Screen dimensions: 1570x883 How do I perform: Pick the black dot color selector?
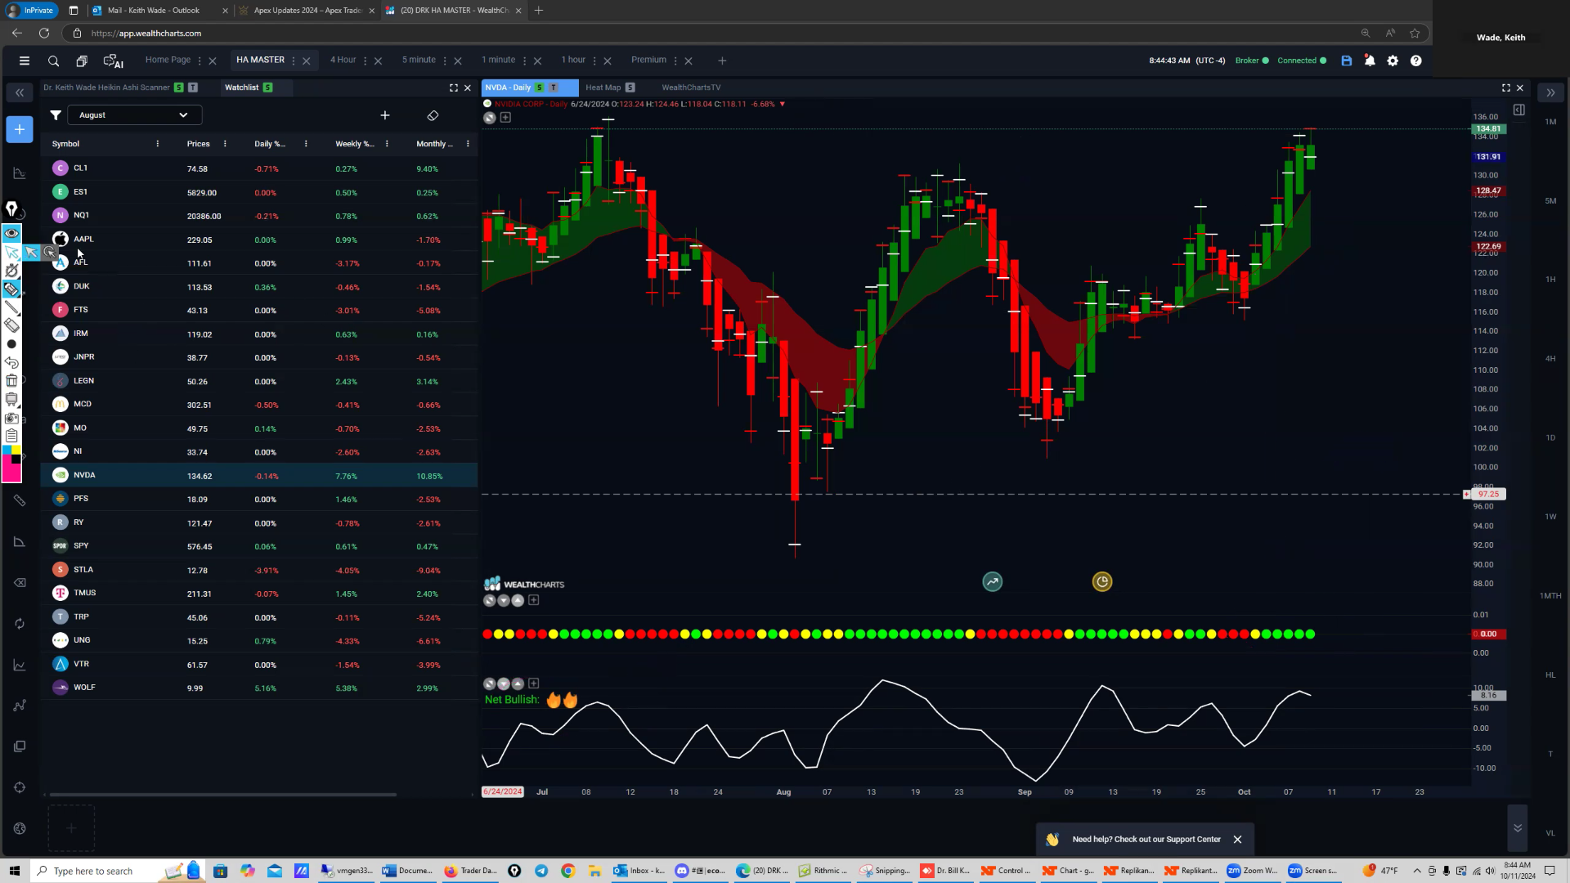point(11,344)
